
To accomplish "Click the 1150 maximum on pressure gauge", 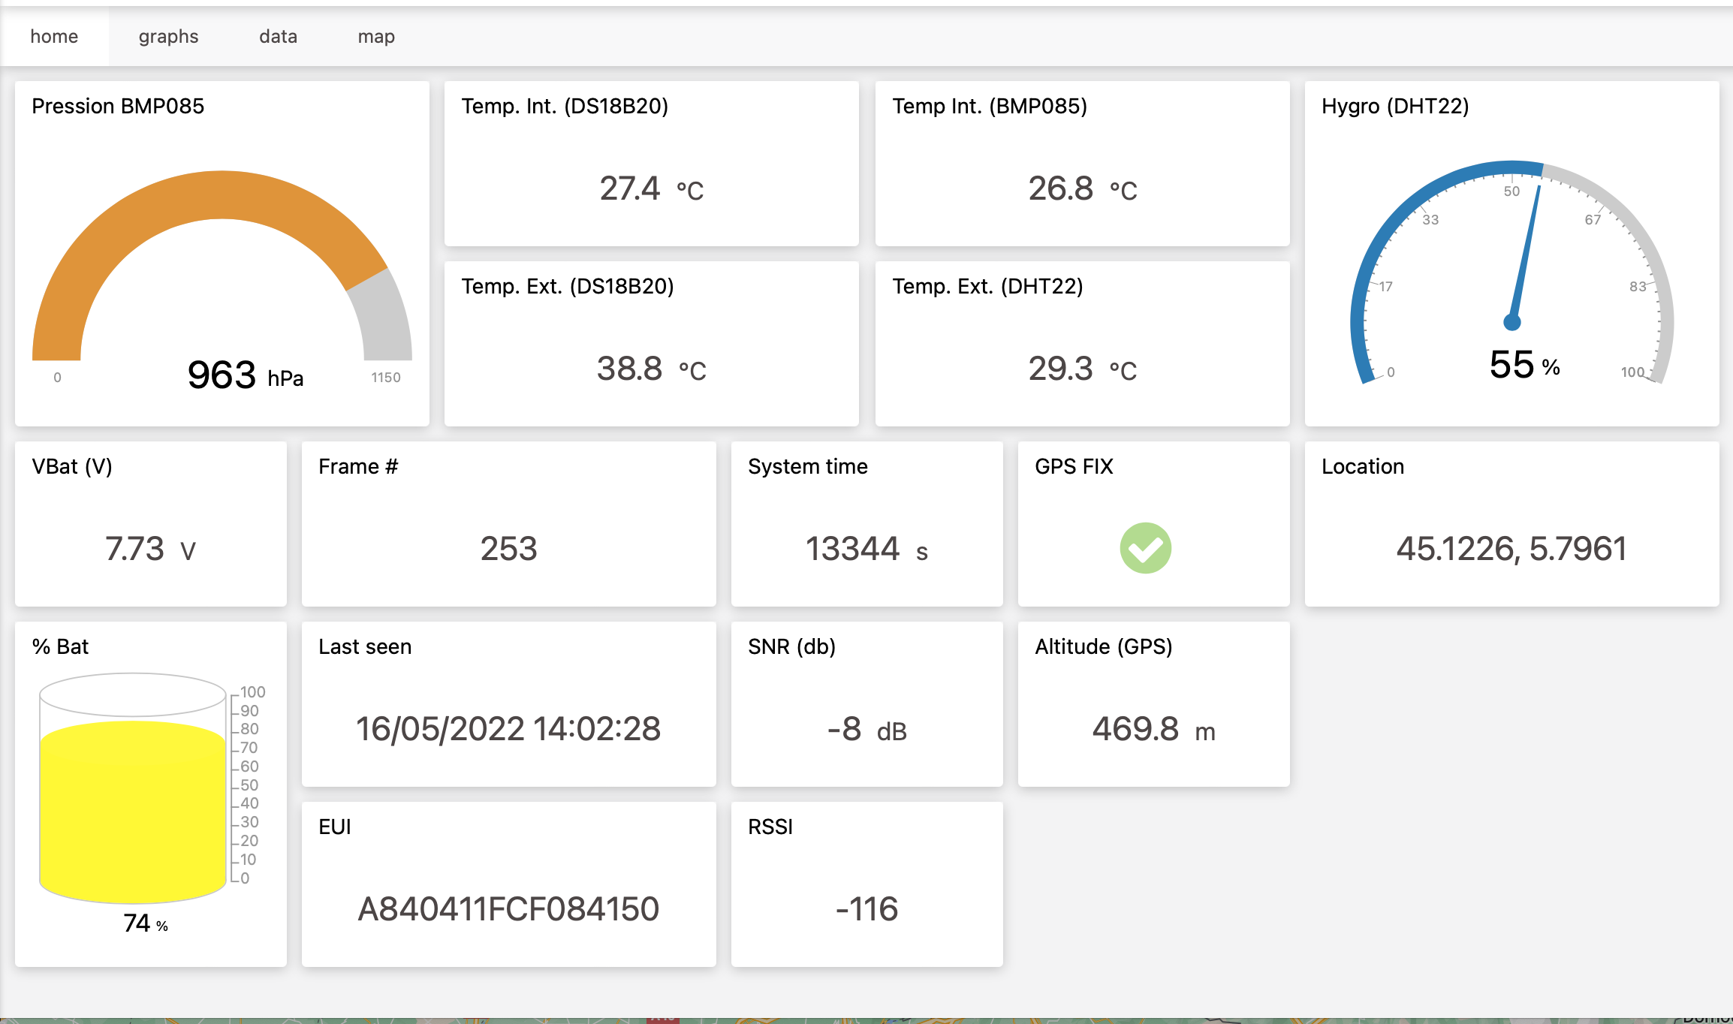I will (386, 378).
